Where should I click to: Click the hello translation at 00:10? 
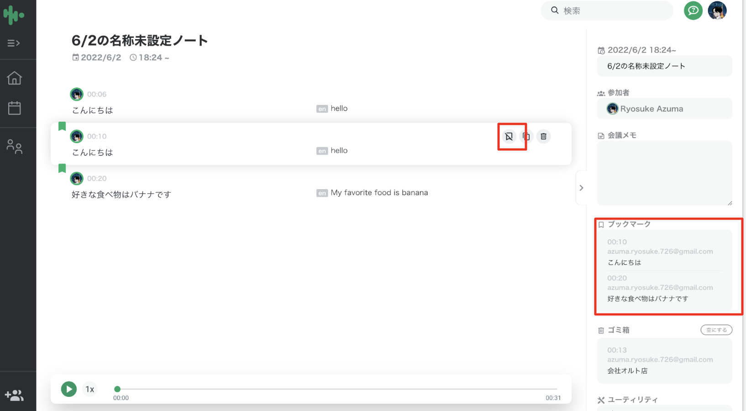tap(339, 150)
